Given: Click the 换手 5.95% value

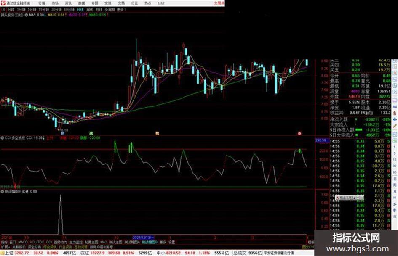Looking at the screenshot, I should pyautogui.click(x=354, y=103).
